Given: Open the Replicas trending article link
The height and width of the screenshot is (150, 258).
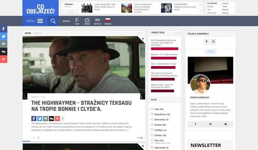Looking at the screenshot, I should 161,54.
